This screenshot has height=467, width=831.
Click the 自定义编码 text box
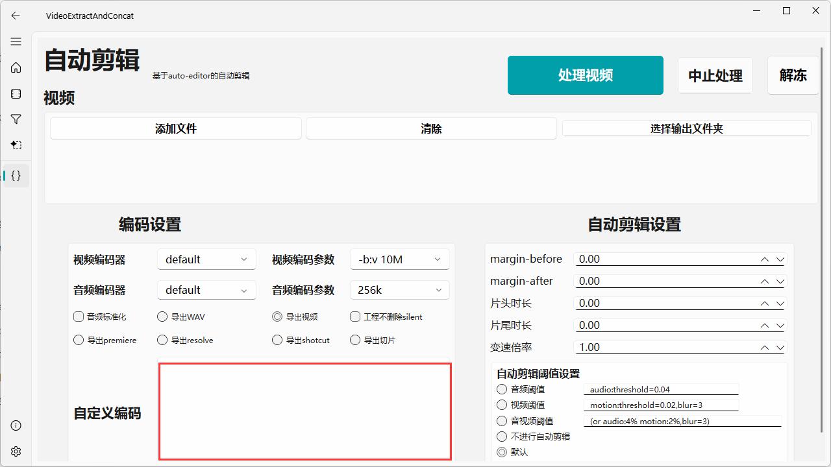(305, 411)
